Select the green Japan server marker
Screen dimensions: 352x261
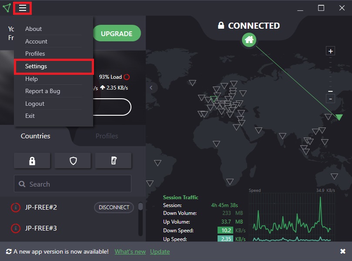[339, 117]
